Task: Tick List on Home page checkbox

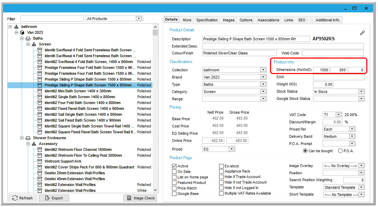Action: (174, 177)
